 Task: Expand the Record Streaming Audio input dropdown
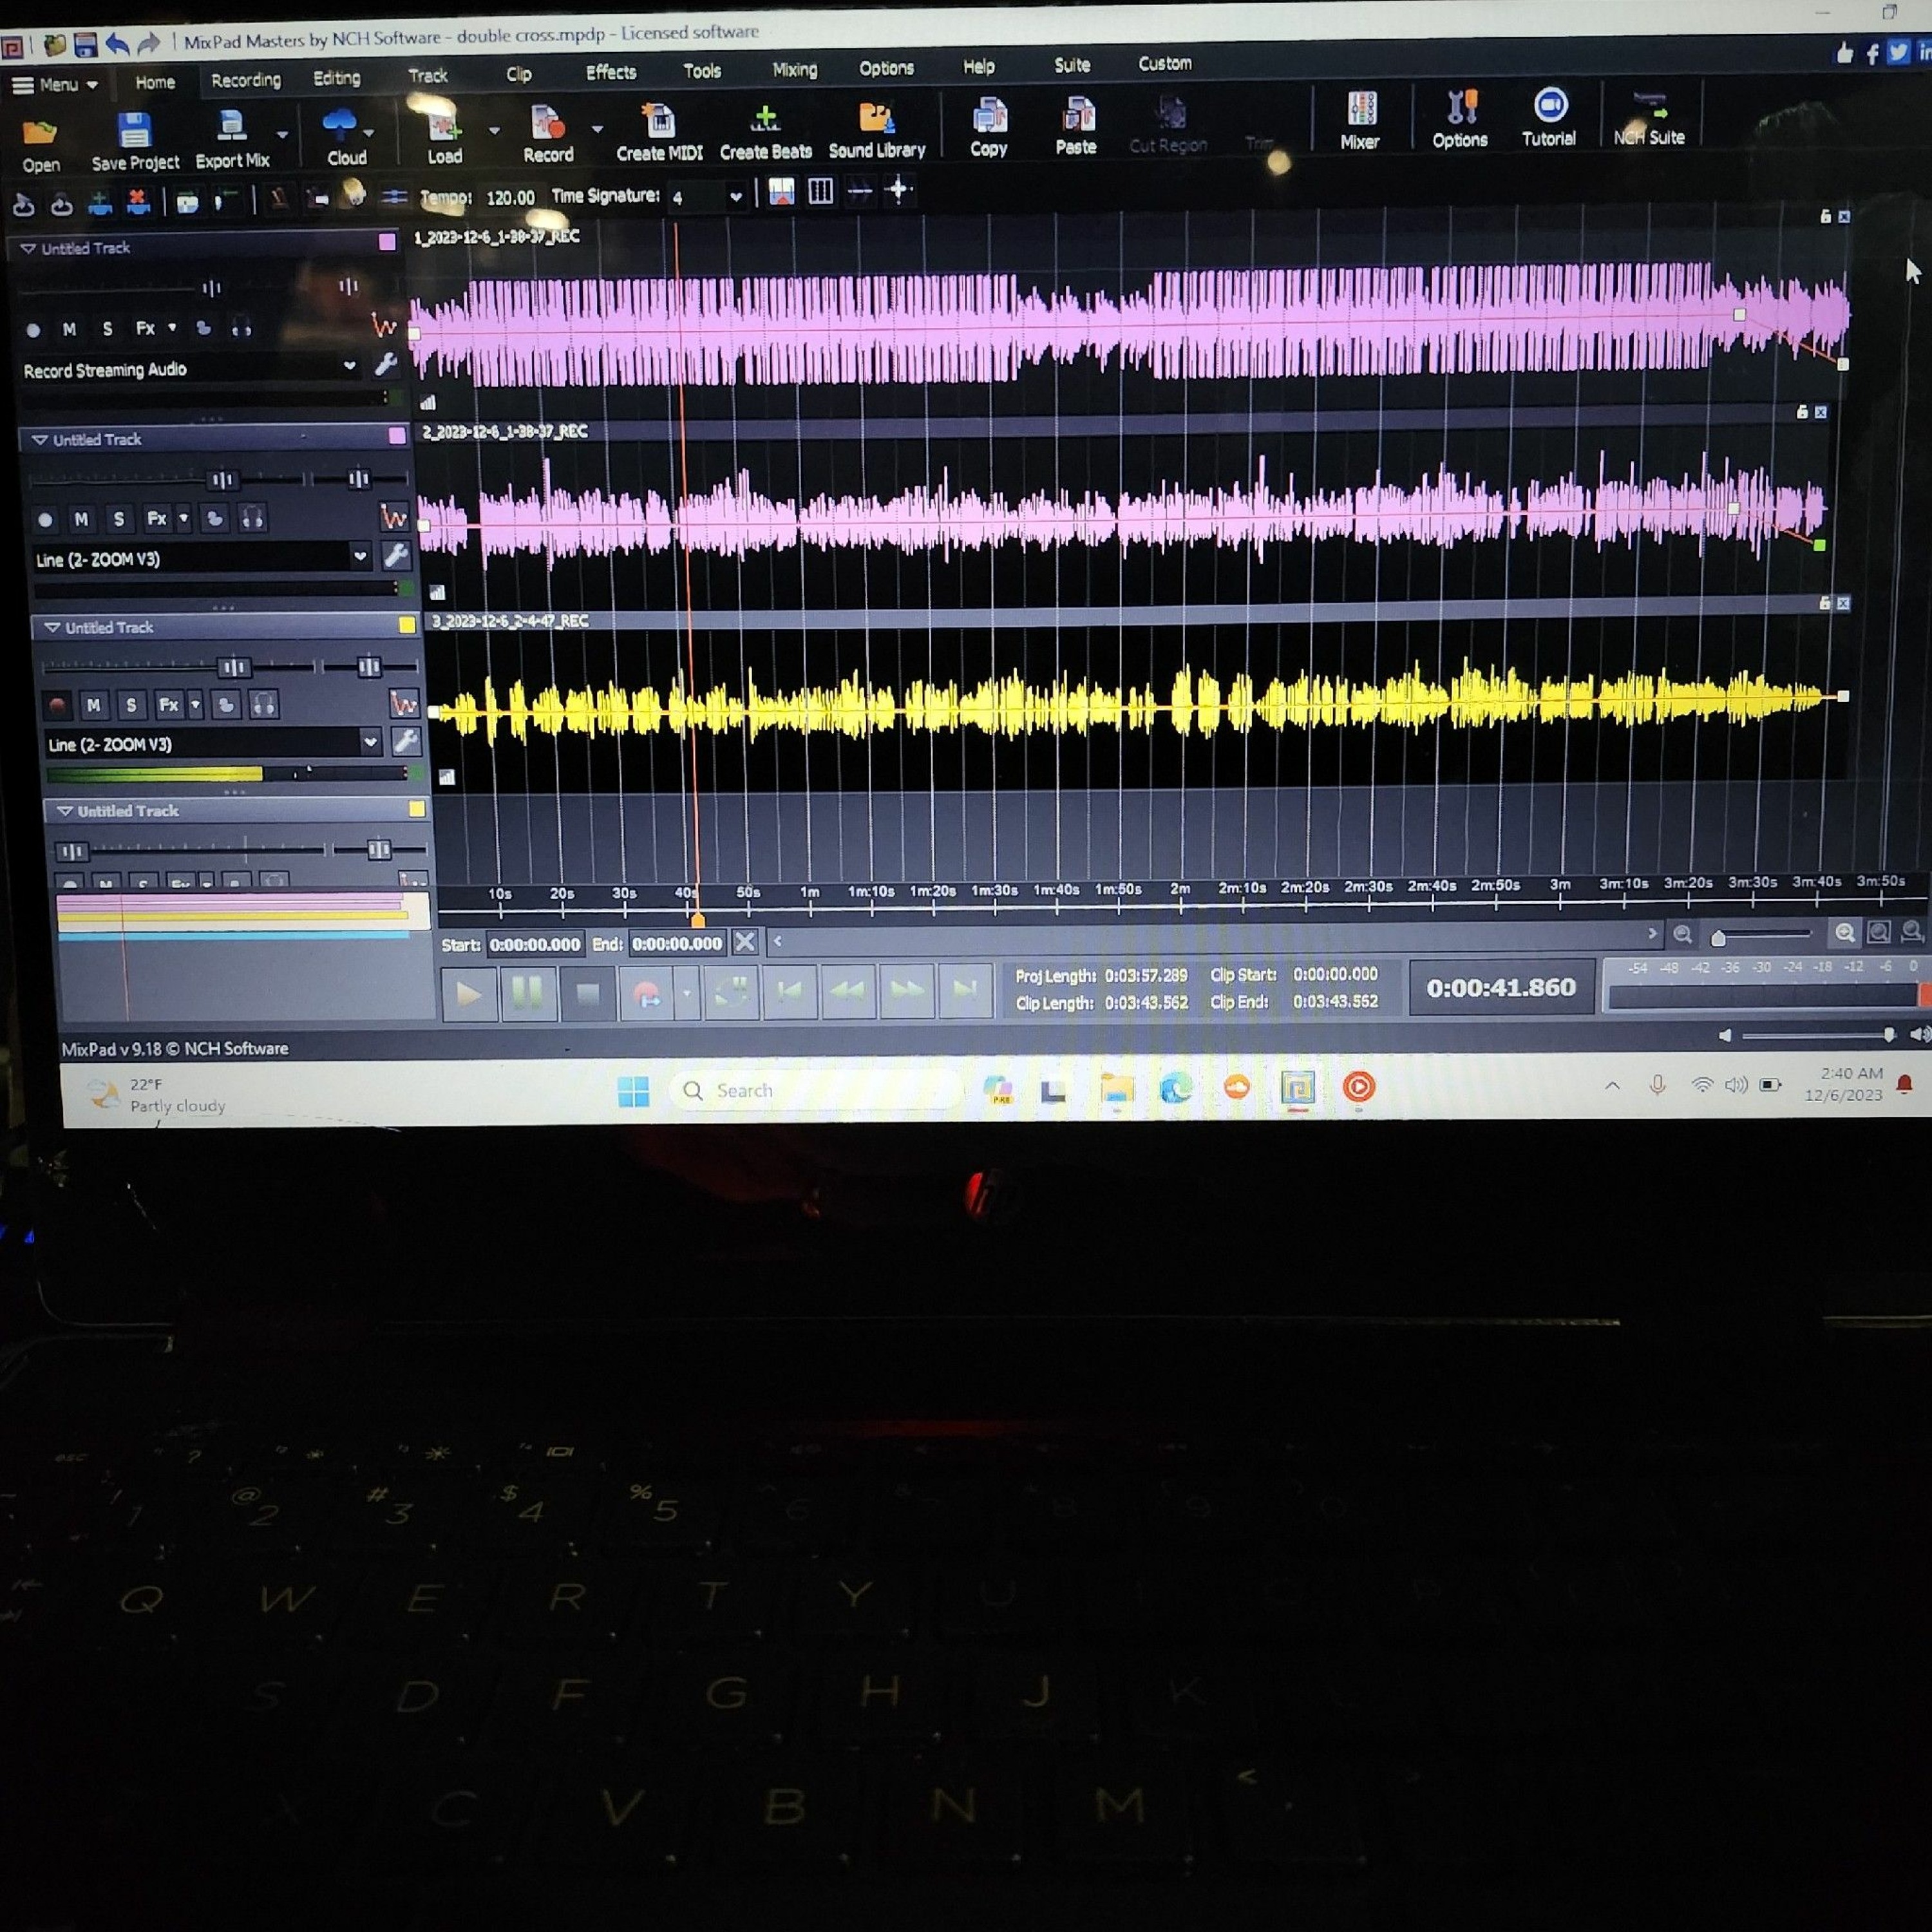[349, 366]
